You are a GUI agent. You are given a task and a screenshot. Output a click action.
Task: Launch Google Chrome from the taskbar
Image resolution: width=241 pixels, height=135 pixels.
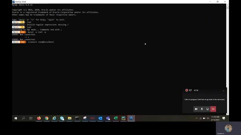47,118
